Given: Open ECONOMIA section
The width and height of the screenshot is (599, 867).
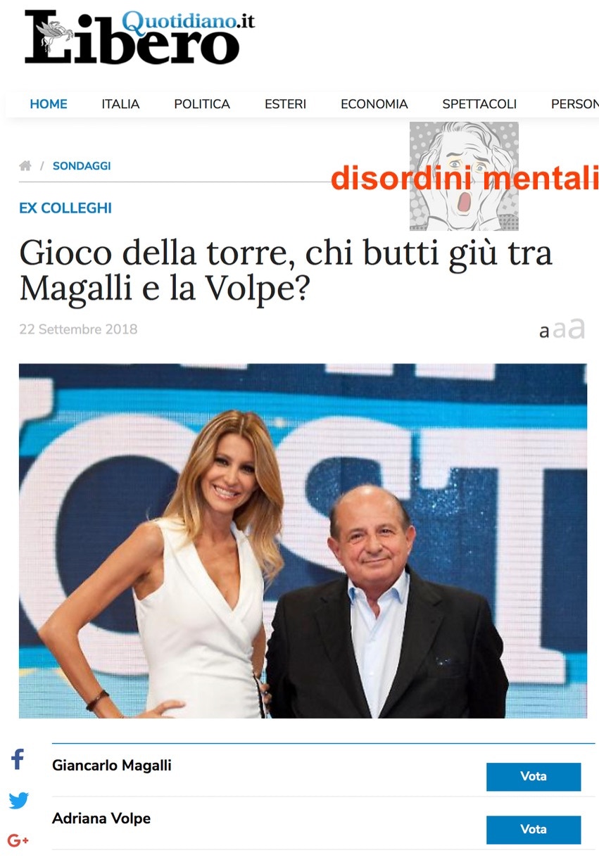Looking at the screenshot, I should click(374, 104).
